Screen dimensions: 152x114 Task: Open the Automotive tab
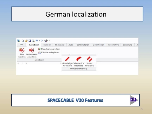[113, 45]
